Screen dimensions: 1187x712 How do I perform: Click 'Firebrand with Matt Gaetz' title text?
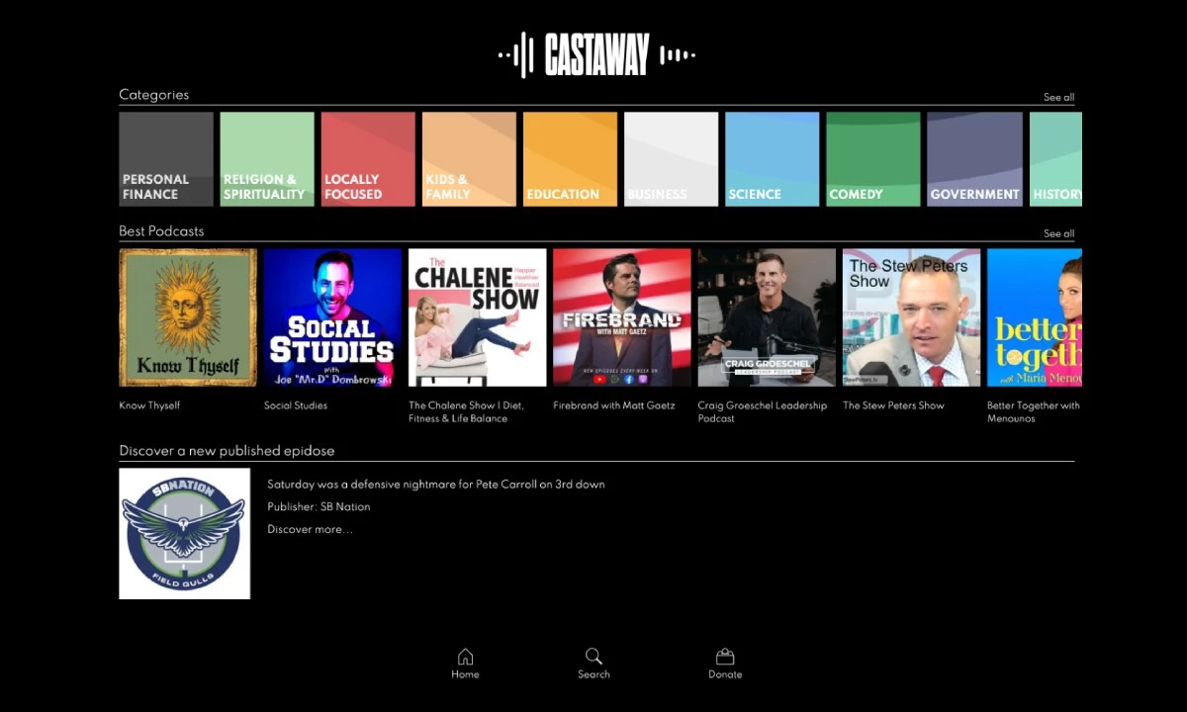[613, 405]
